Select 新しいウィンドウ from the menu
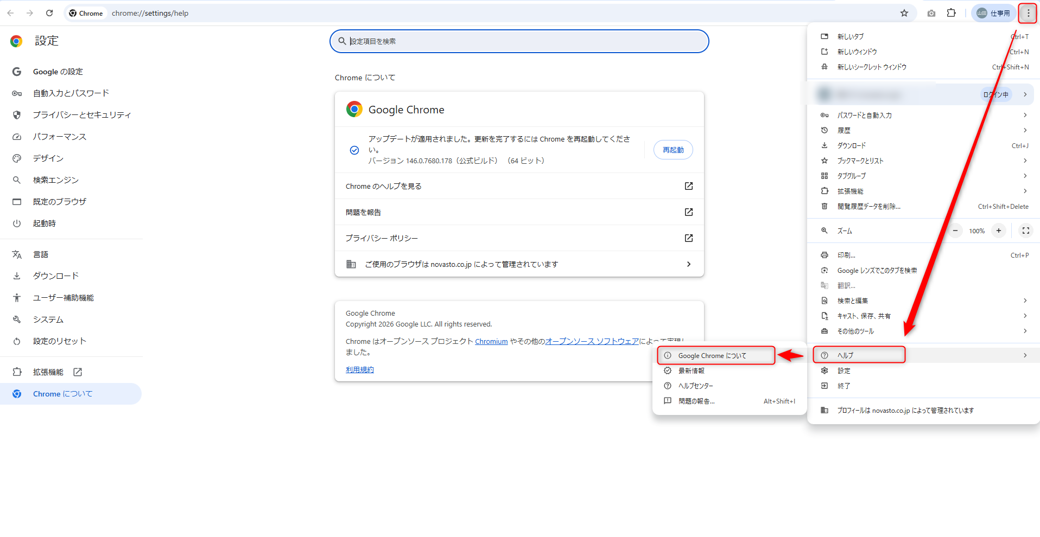Viewport: 1040px width, 537px height. (x=923, y=52)
